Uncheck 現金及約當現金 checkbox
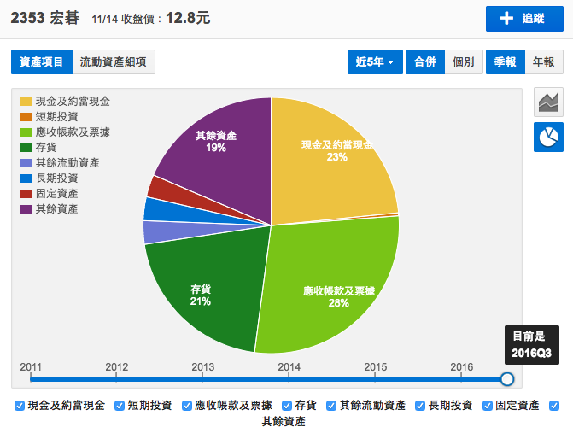The width and height of the screenshot is (573, 433). [x=20, y=406]
